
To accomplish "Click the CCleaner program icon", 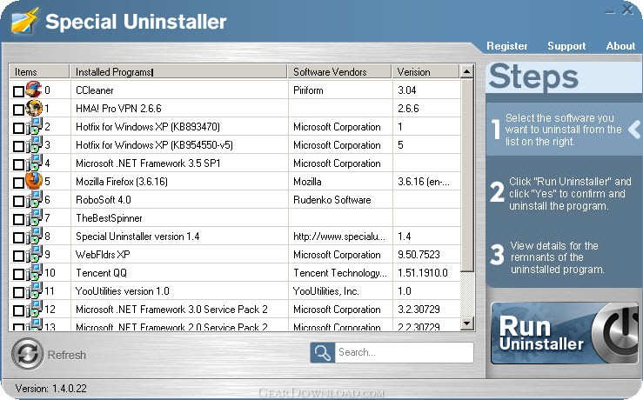I will click(34, 89).
